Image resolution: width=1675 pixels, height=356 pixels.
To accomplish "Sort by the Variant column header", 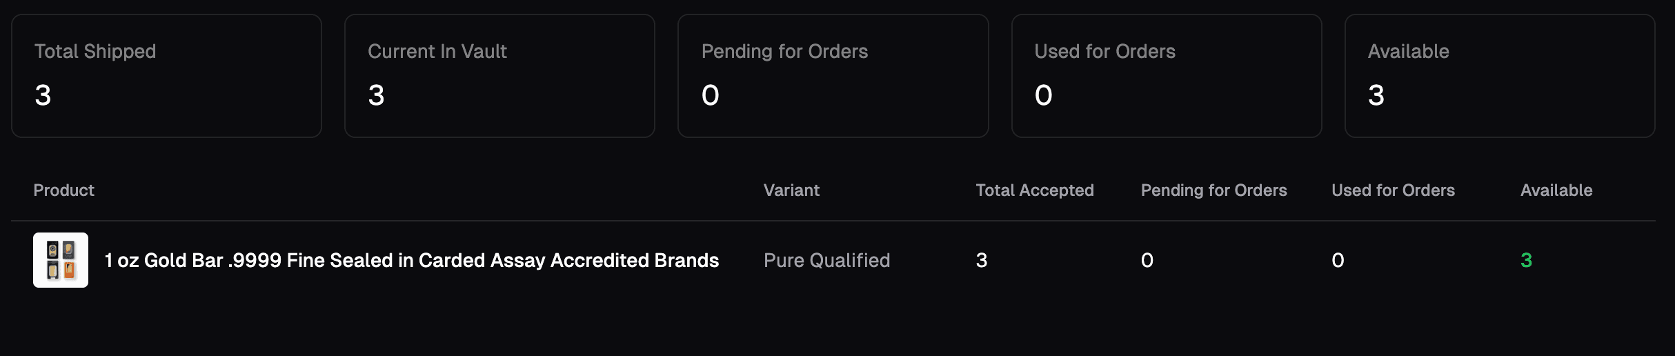I will click(x=791, y=190).
